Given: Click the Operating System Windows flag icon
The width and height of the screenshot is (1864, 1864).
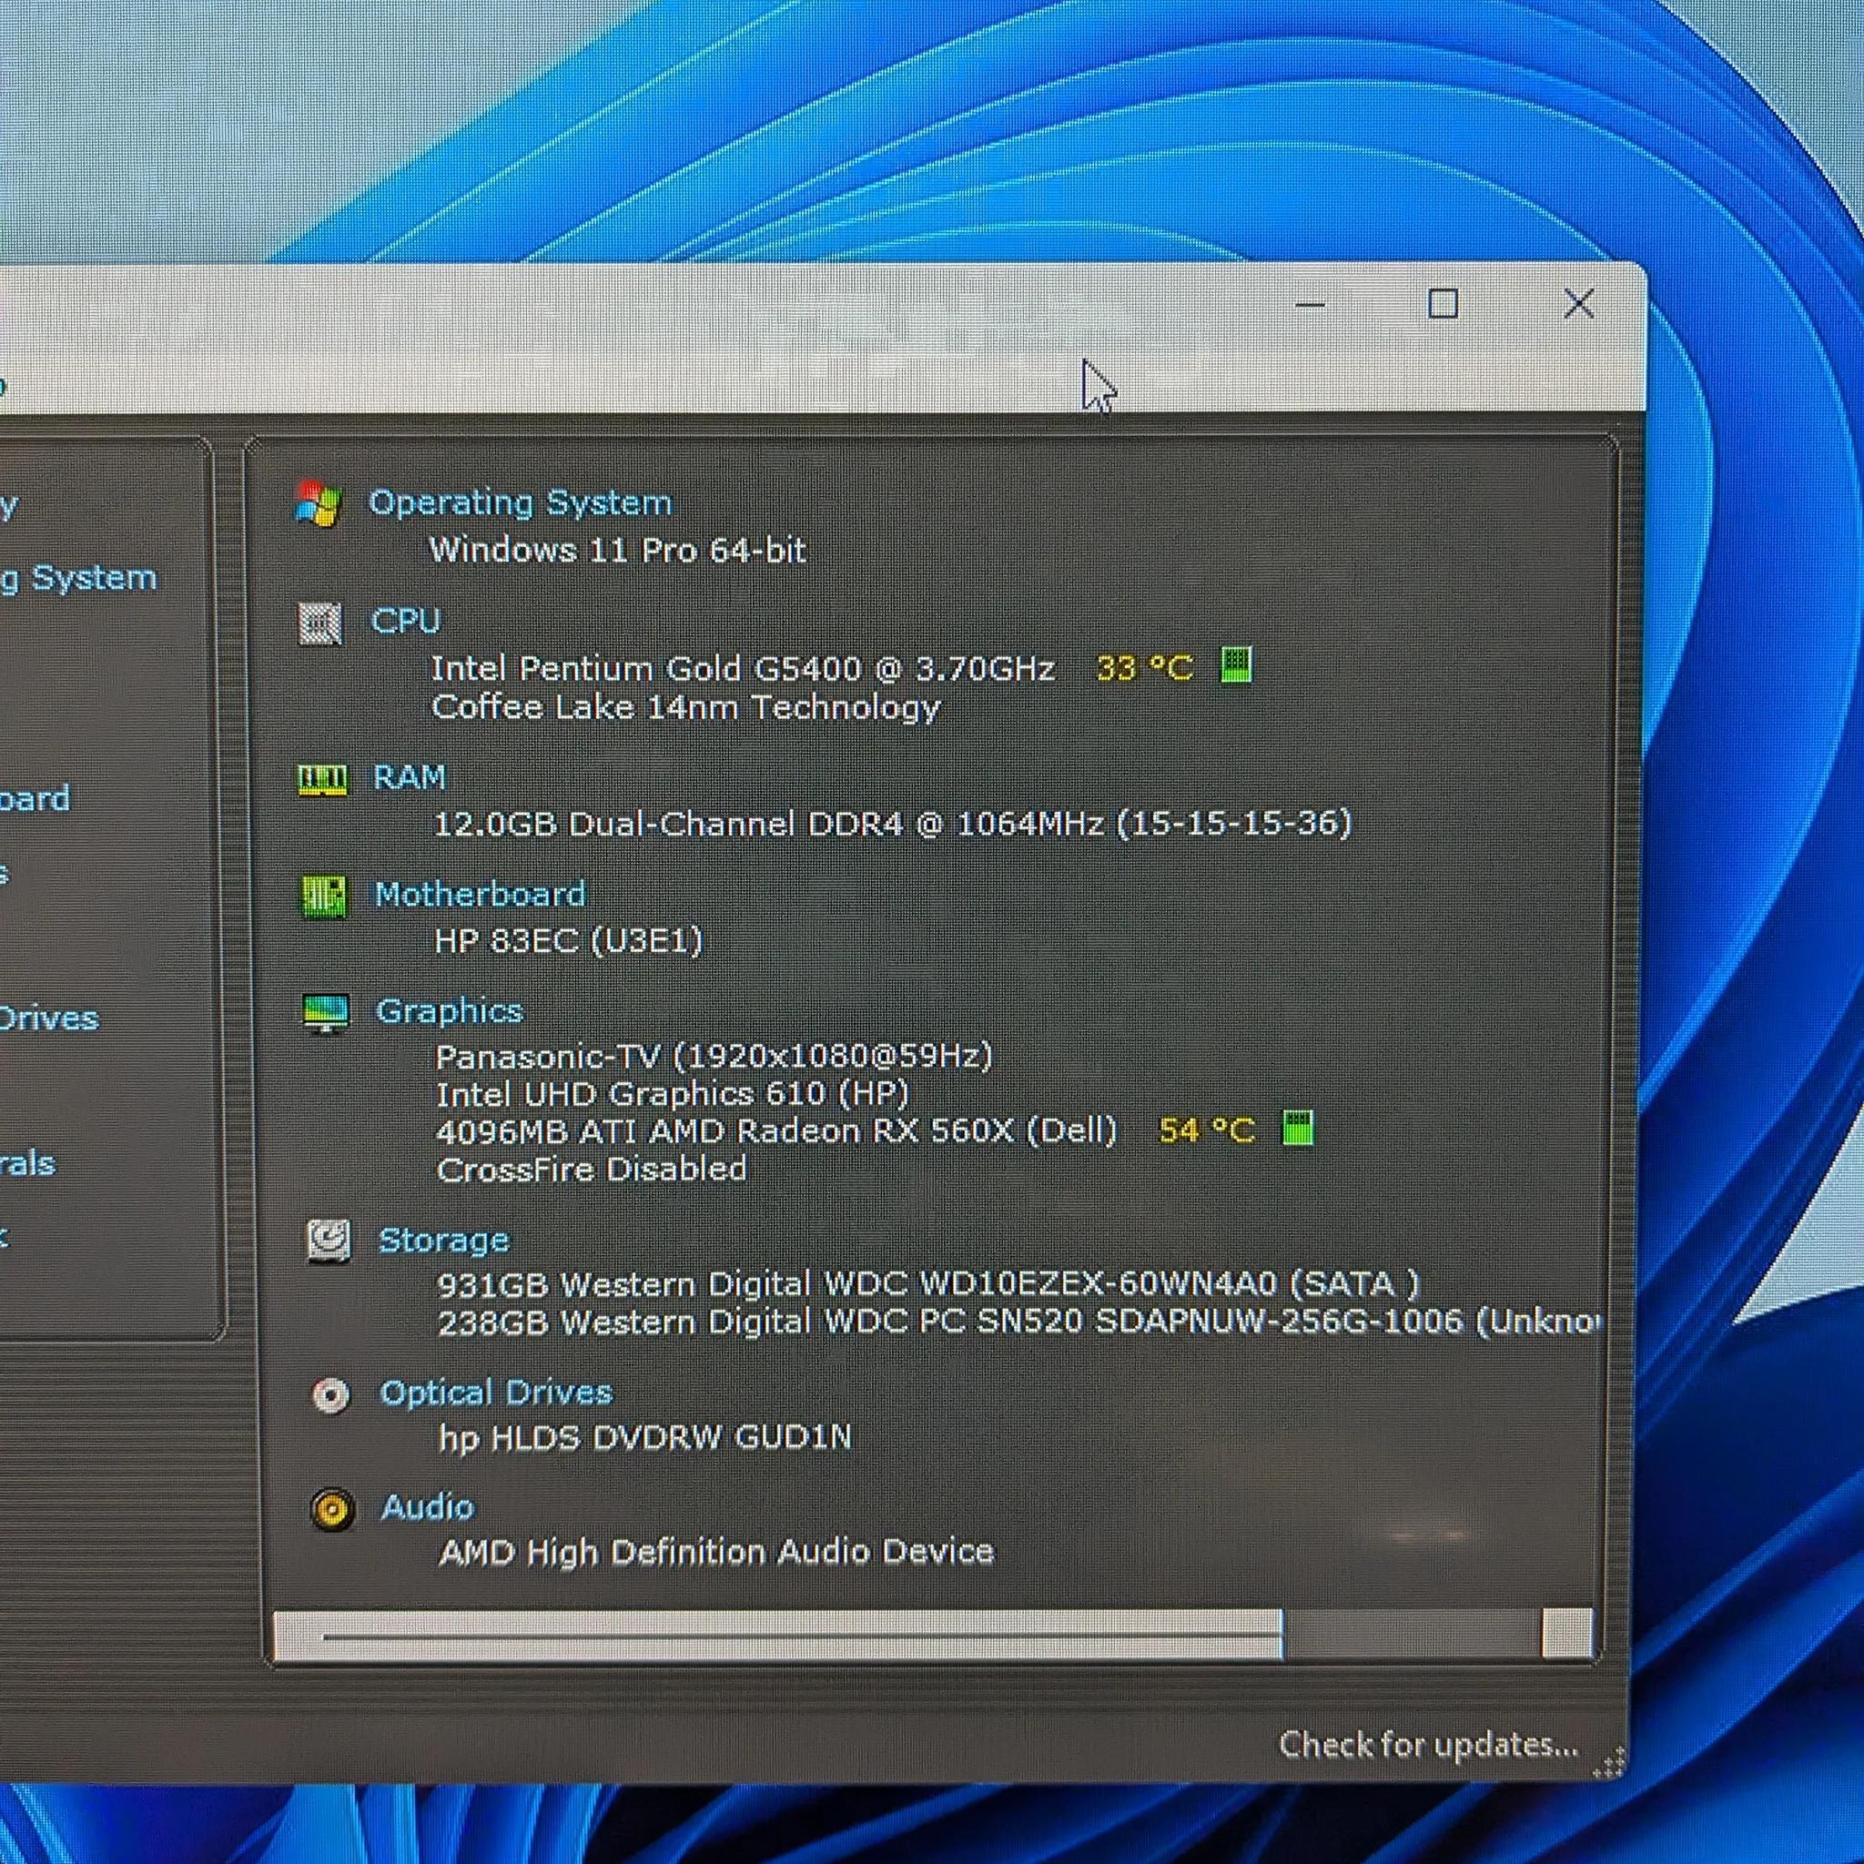Looking at the screenshot, I should point(319,502).
